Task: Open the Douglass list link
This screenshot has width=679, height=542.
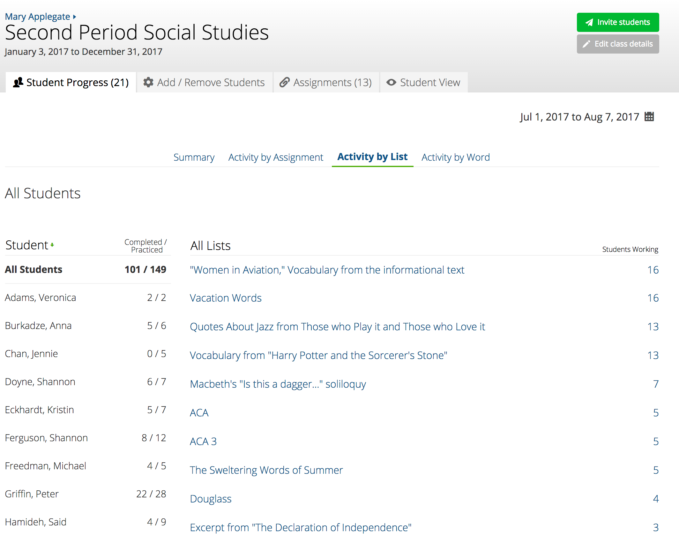Action: pyautogui.click(x=211, y=499)
